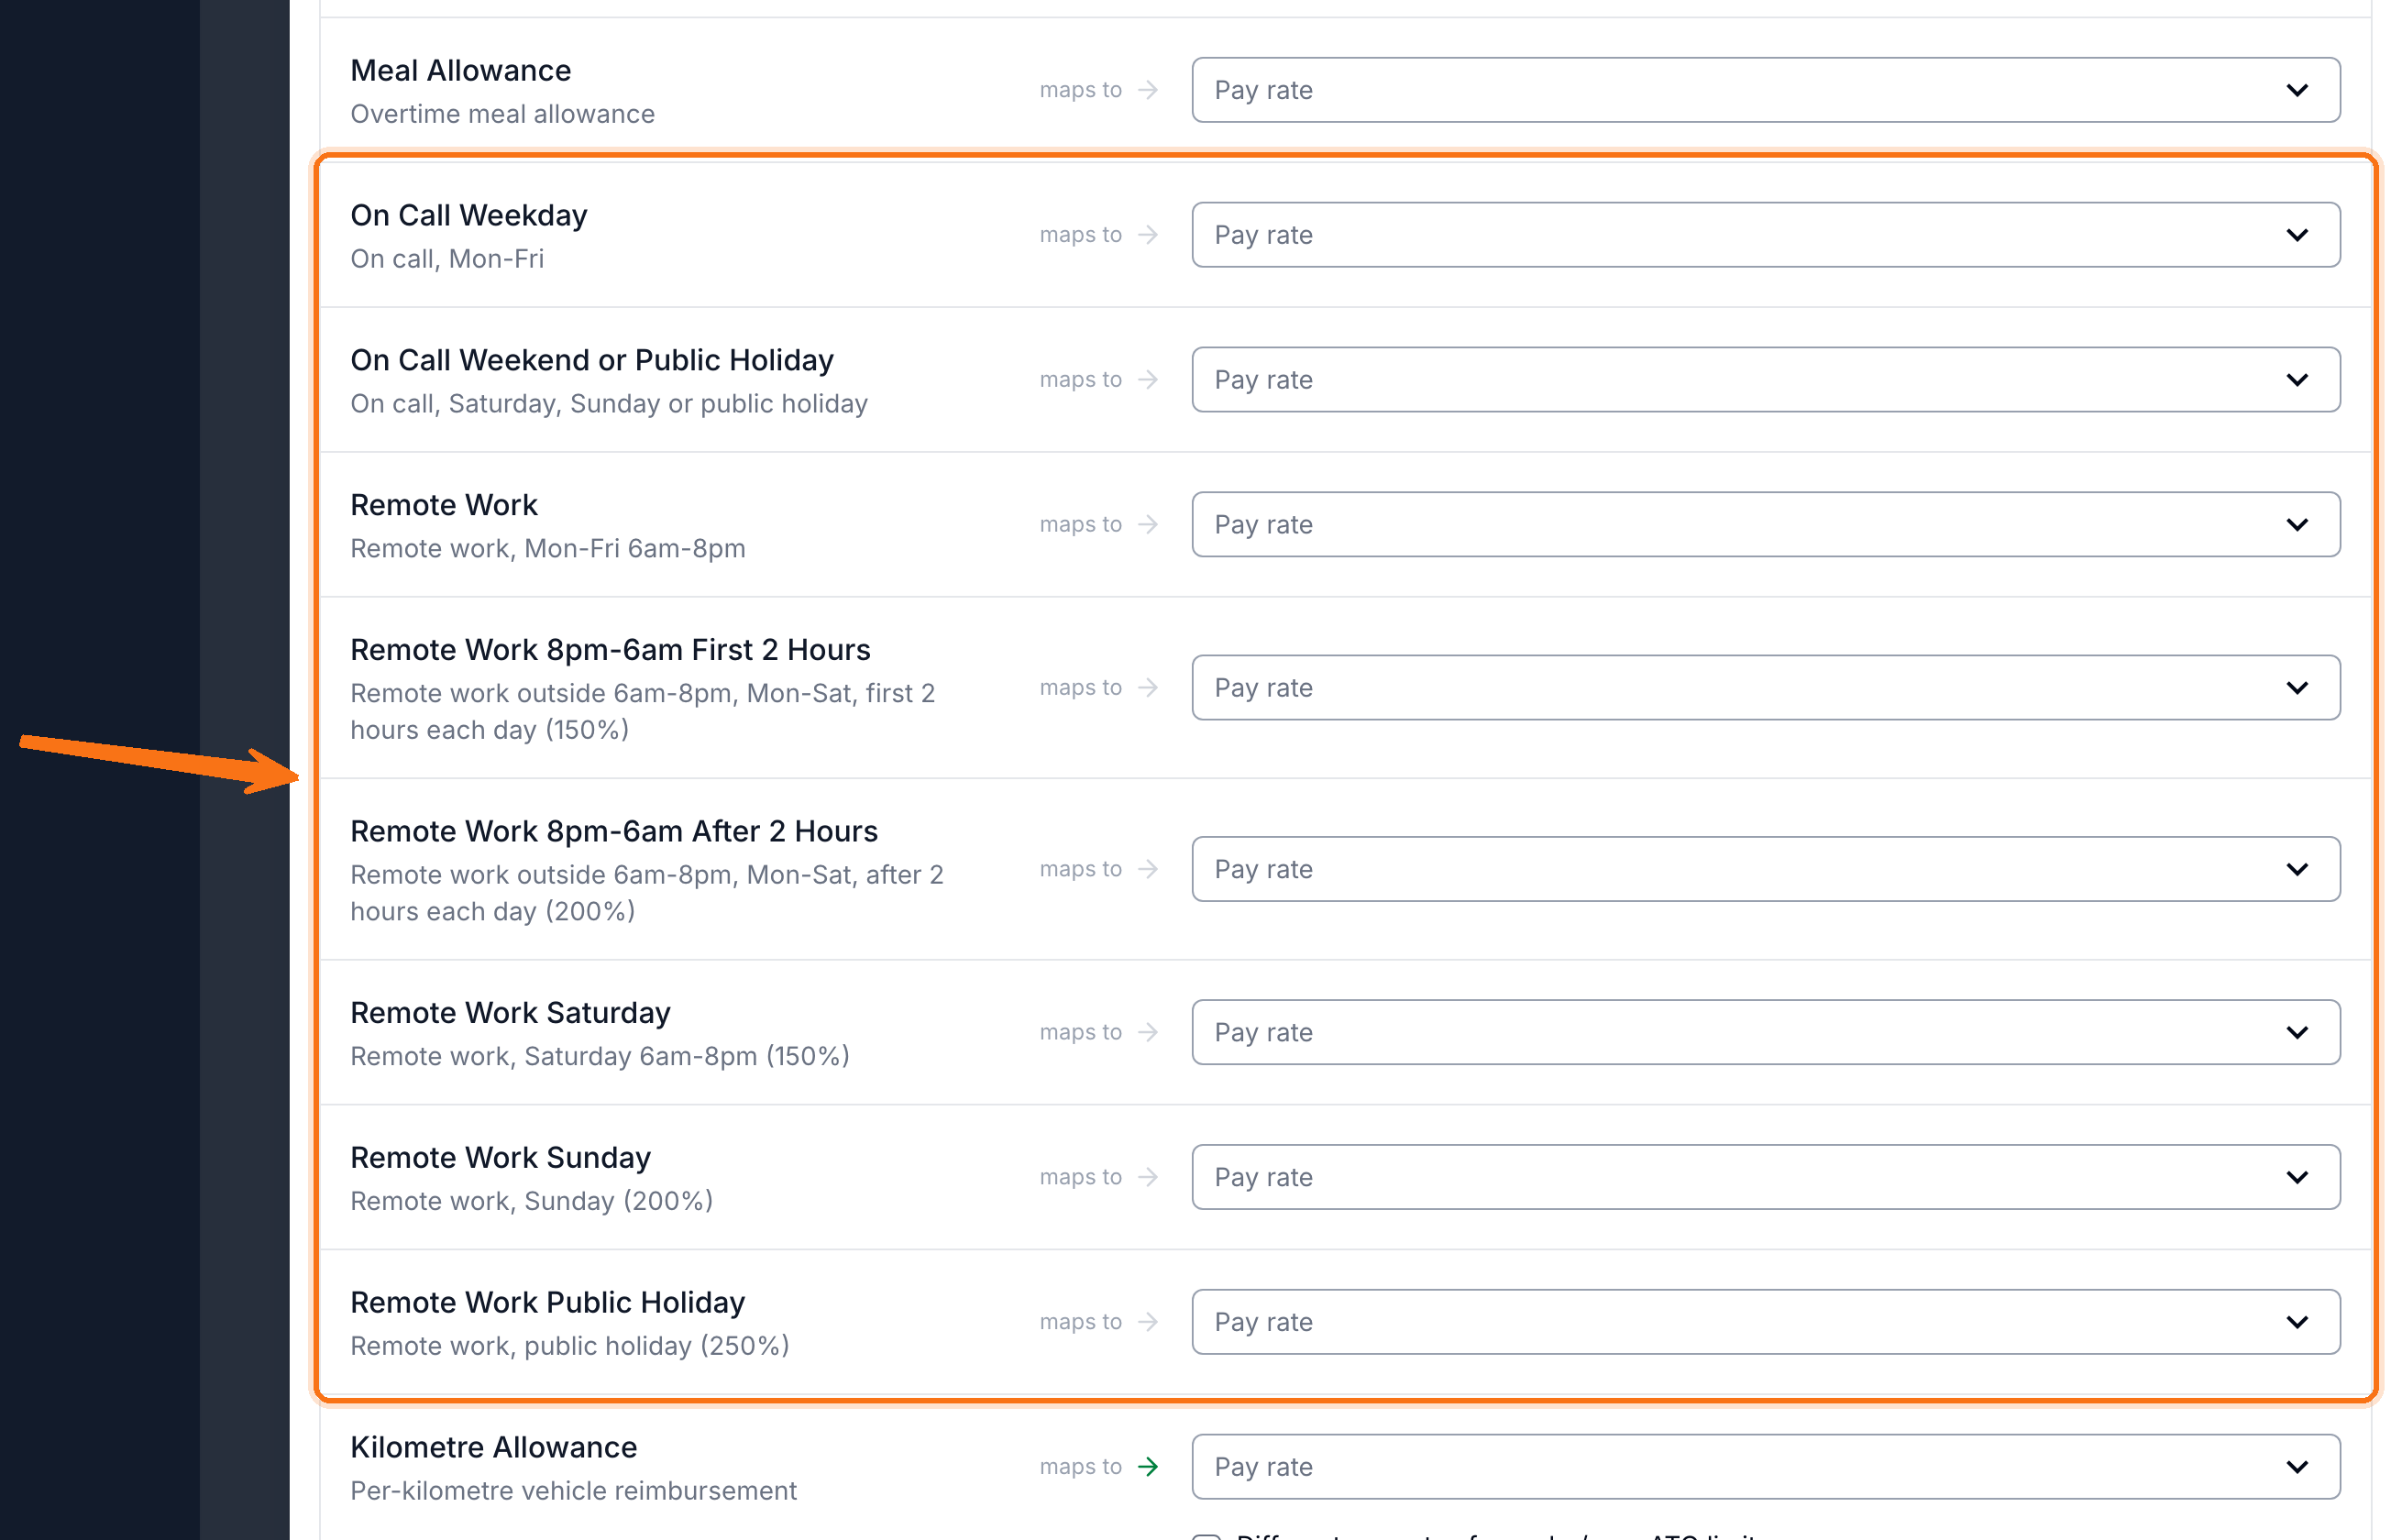This screenshot has width=2402, height=1540.
Task: Click the 'Remote Work' row title above 'Mon-Fri 6am-8pm'
Action: (443, 505)
